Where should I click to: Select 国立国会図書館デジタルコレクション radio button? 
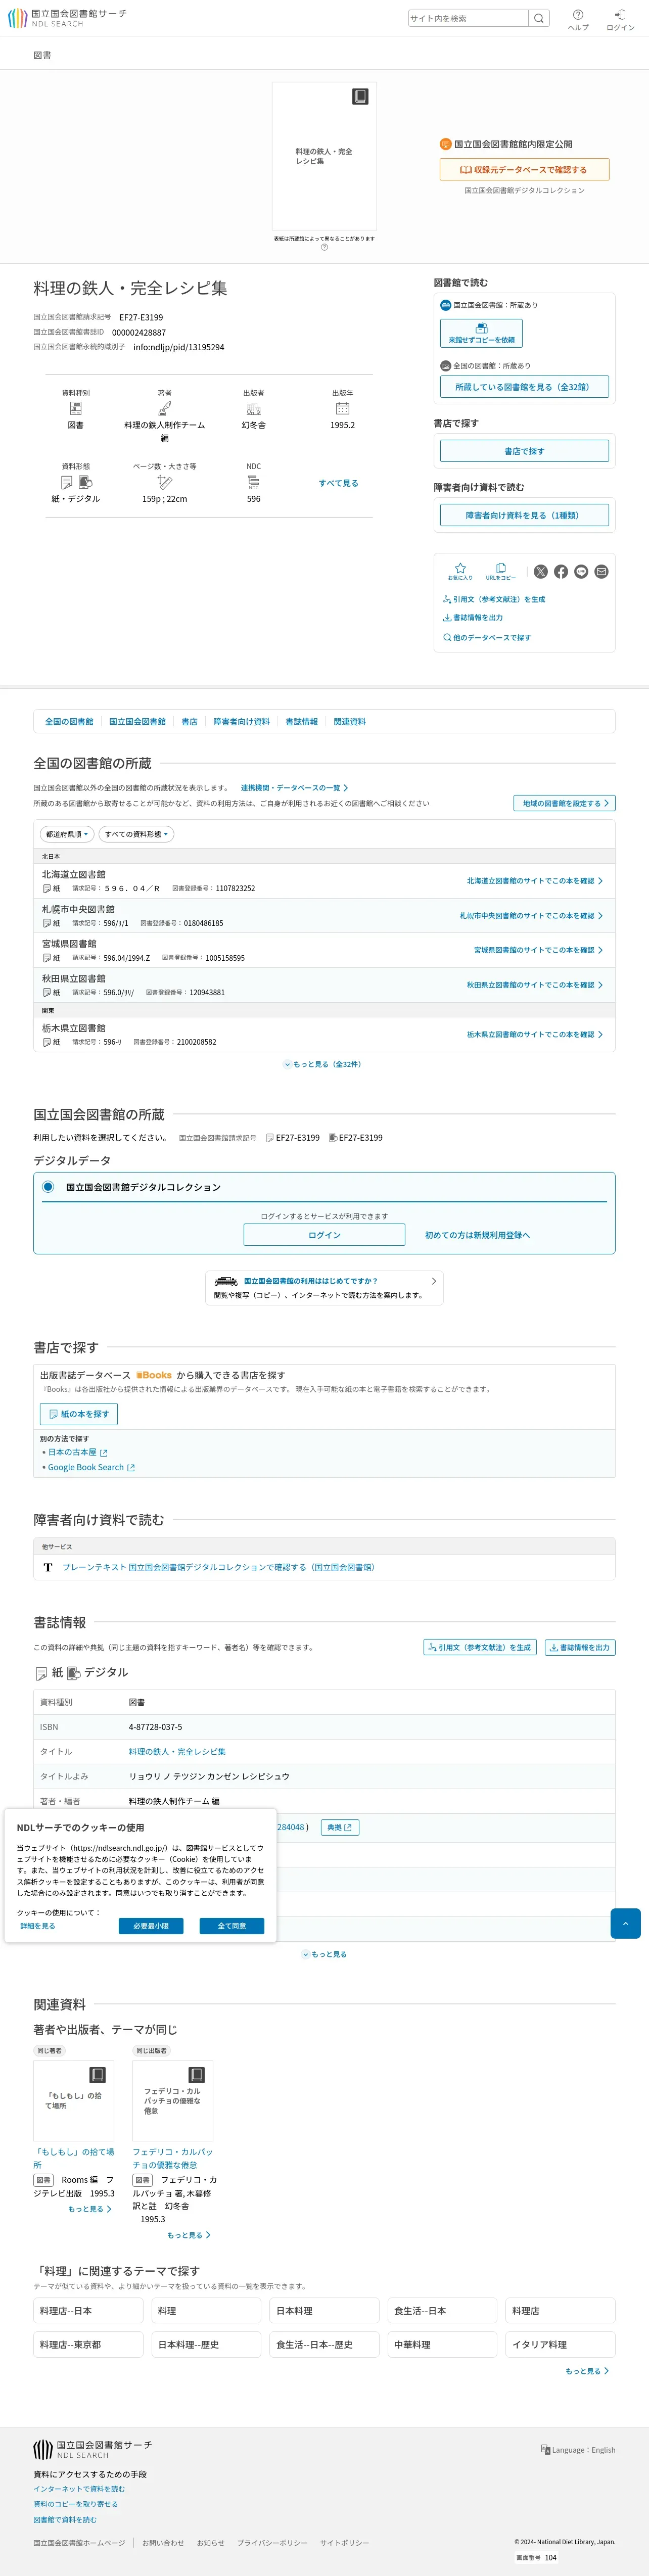48,1186
